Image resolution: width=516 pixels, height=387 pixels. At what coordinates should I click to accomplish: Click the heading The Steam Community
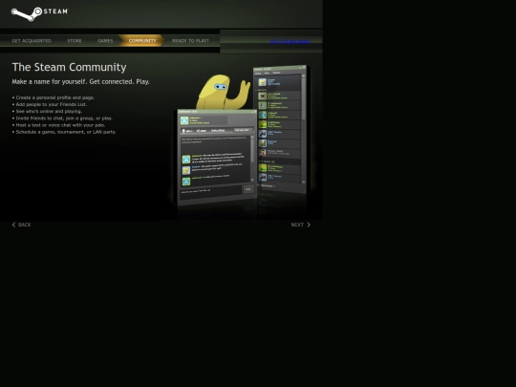[69, 67]
